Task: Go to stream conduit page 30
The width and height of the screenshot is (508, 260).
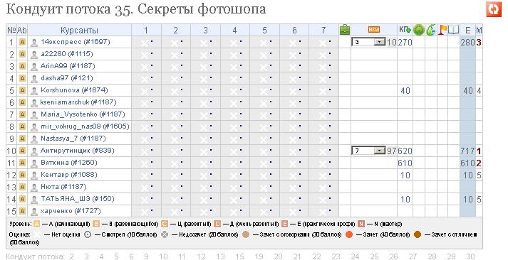Action: click(x=470, y=256)
